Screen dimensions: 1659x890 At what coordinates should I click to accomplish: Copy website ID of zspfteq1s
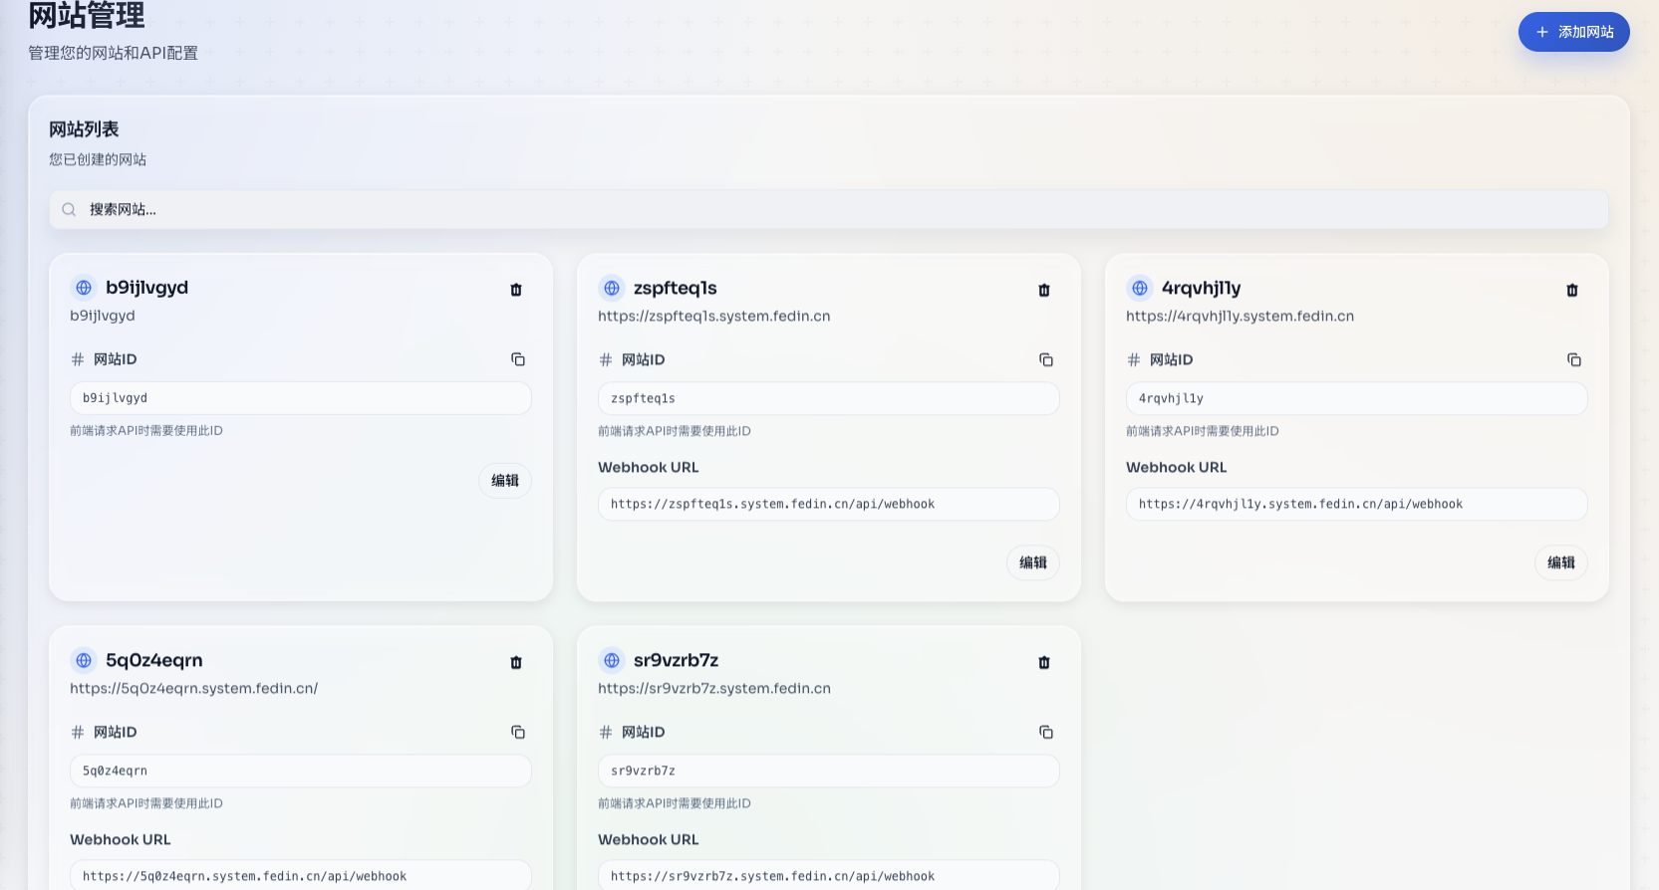(1046, 360)
